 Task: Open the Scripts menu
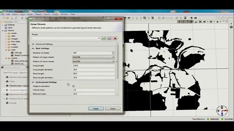coord(55,15)
